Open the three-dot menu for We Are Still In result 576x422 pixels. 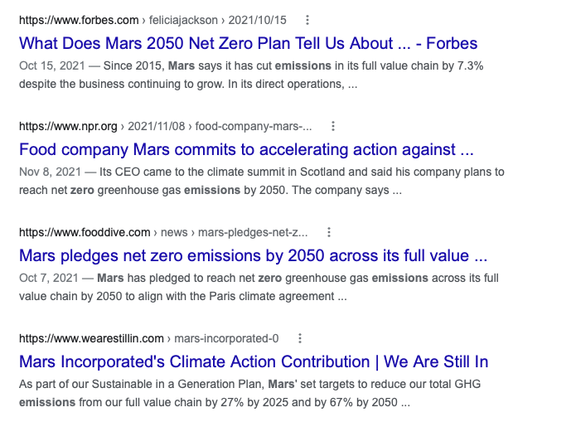[299, 338]
